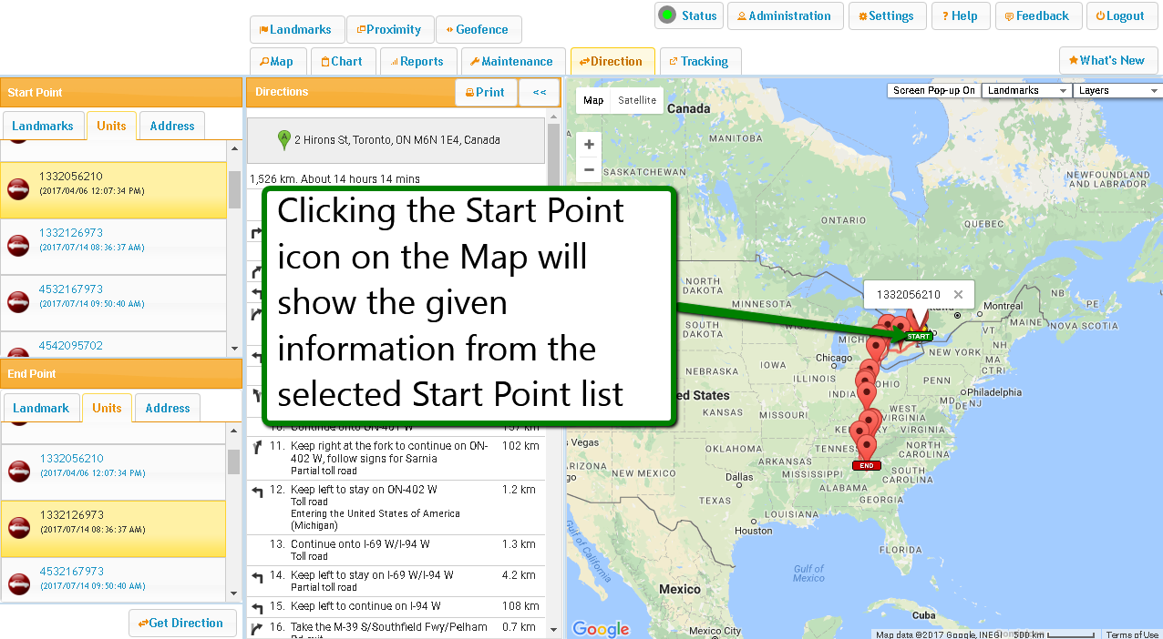Viewport: 1163px width, 639px height.
Task: Switch map to Satellite view
Action: point(636,100)
